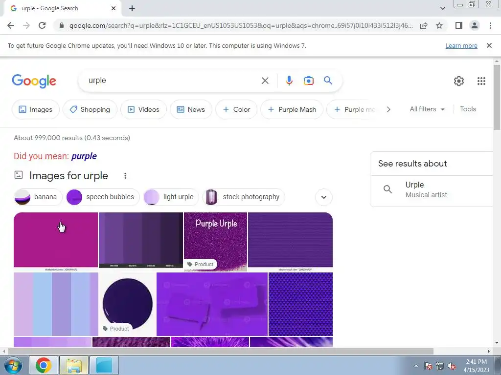Image resolution: width=501 pixels, height=375 pixels.
Task: Open Images for urple heading
Action: (x=68, y=176)
